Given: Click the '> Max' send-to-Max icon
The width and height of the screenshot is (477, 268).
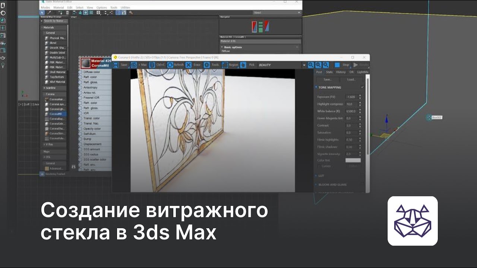Looking at the screenshot, I should [x=134, y=65].
